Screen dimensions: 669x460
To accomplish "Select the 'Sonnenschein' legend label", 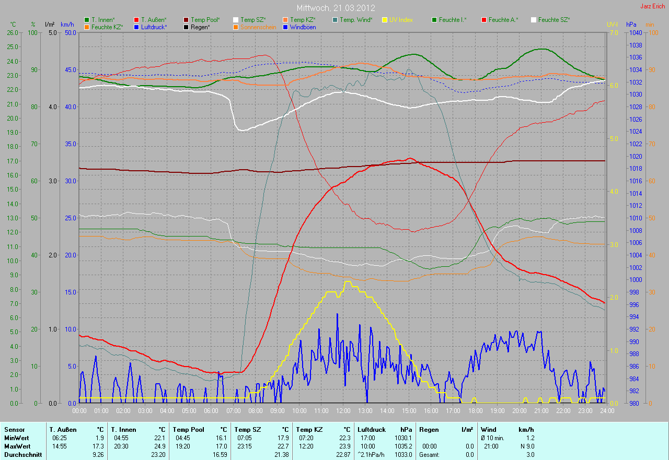I will coord(258,27).
